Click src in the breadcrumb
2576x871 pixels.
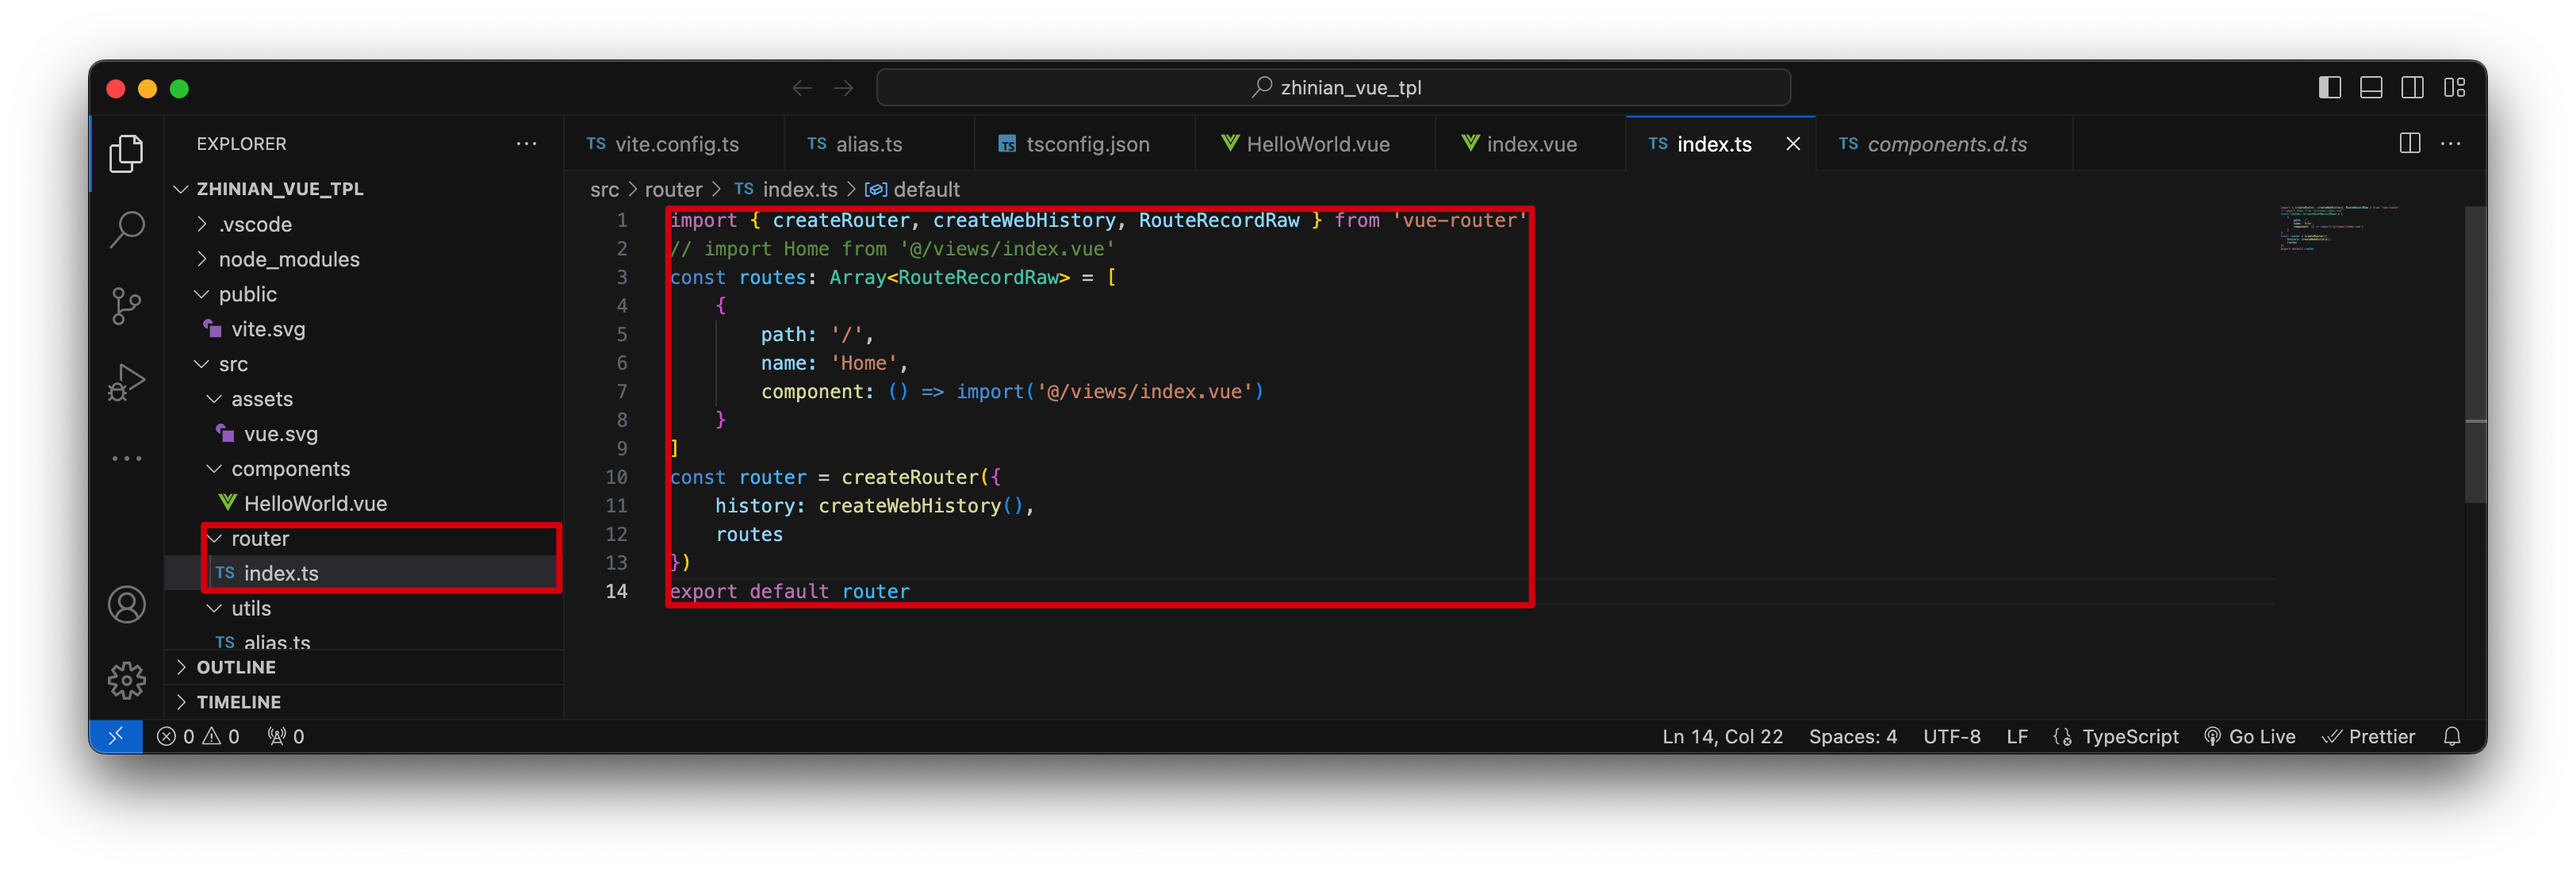[604, 190]
